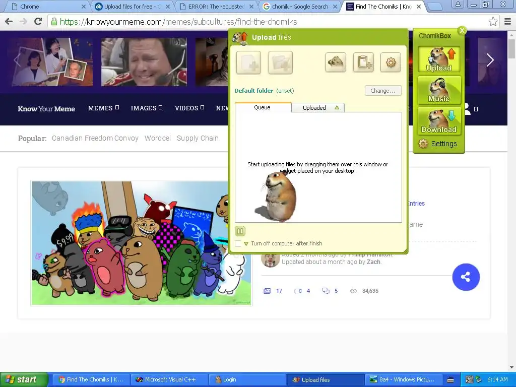
Task: Open the VIDEOS navigation menu
Action: click(189, 108)
